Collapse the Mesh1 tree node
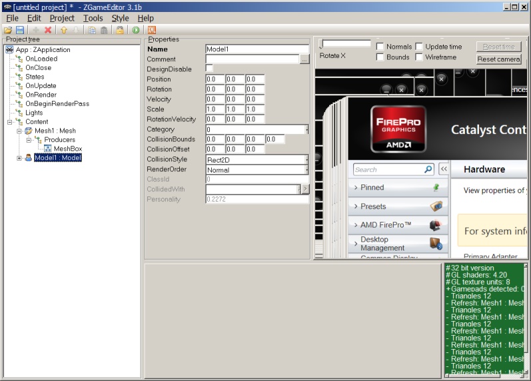The image size is (531, 381). click(19, 131)
